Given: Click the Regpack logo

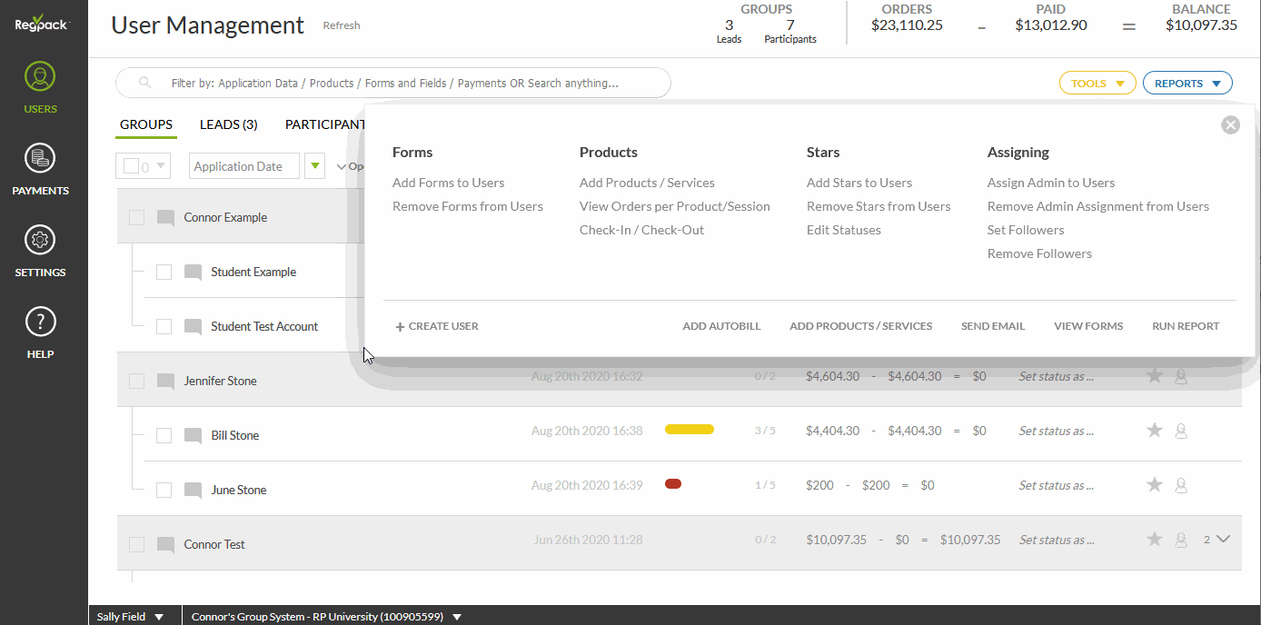Looking at the screenshot, I should tap(40, 23).
